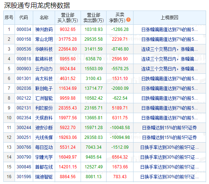Open stock code 300846

click(x=24, y=167)
